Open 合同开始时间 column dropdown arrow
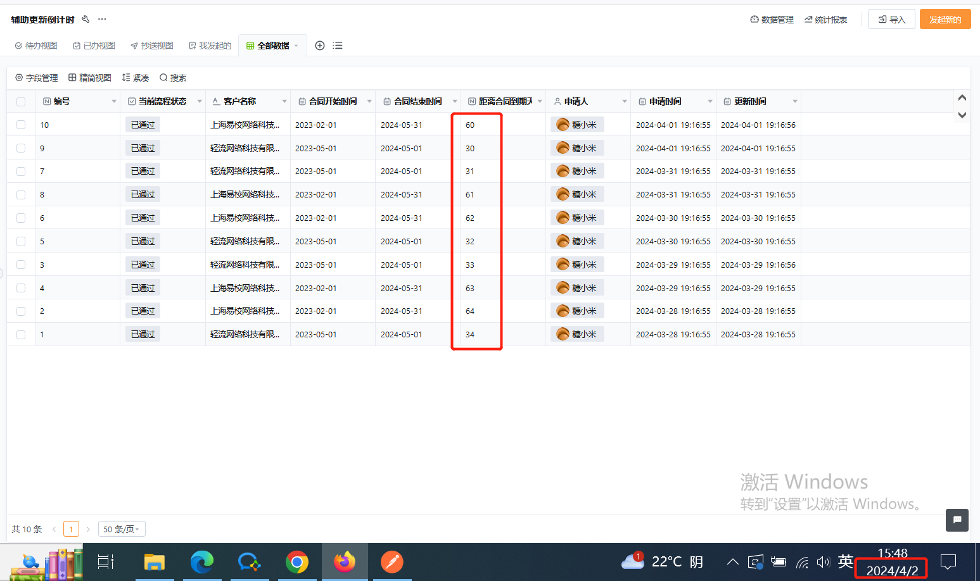980x581 pixels. [x=369, y=101]
